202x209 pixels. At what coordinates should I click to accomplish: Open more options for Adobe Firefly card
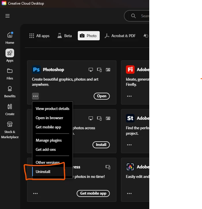coord(129,96)
